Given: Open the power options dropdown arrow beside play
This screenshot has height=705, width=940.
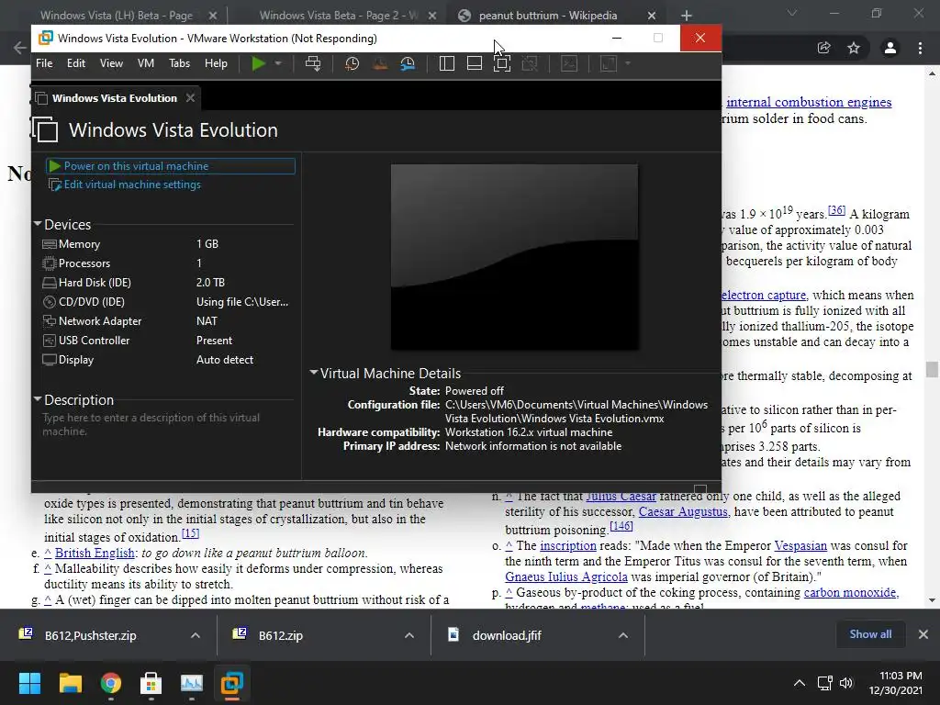Looking at the screenshot, I should (278, 63).
